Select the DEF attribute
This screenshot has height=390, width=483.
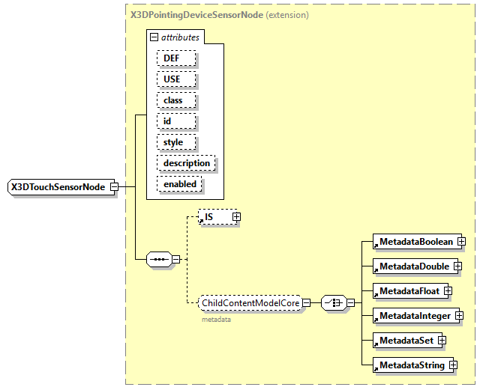click(176, 58)
